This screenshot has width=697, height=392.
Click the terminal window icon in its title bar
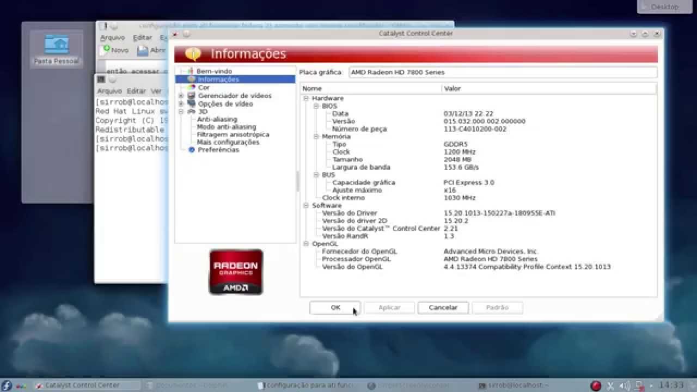[101, 79]
